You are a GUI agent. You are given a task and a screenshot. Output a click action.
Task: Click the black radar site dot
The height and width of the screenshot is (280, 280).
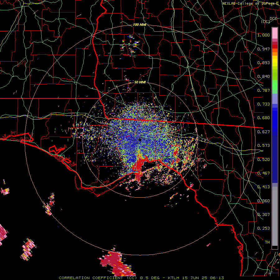click(x=140, y=140)
